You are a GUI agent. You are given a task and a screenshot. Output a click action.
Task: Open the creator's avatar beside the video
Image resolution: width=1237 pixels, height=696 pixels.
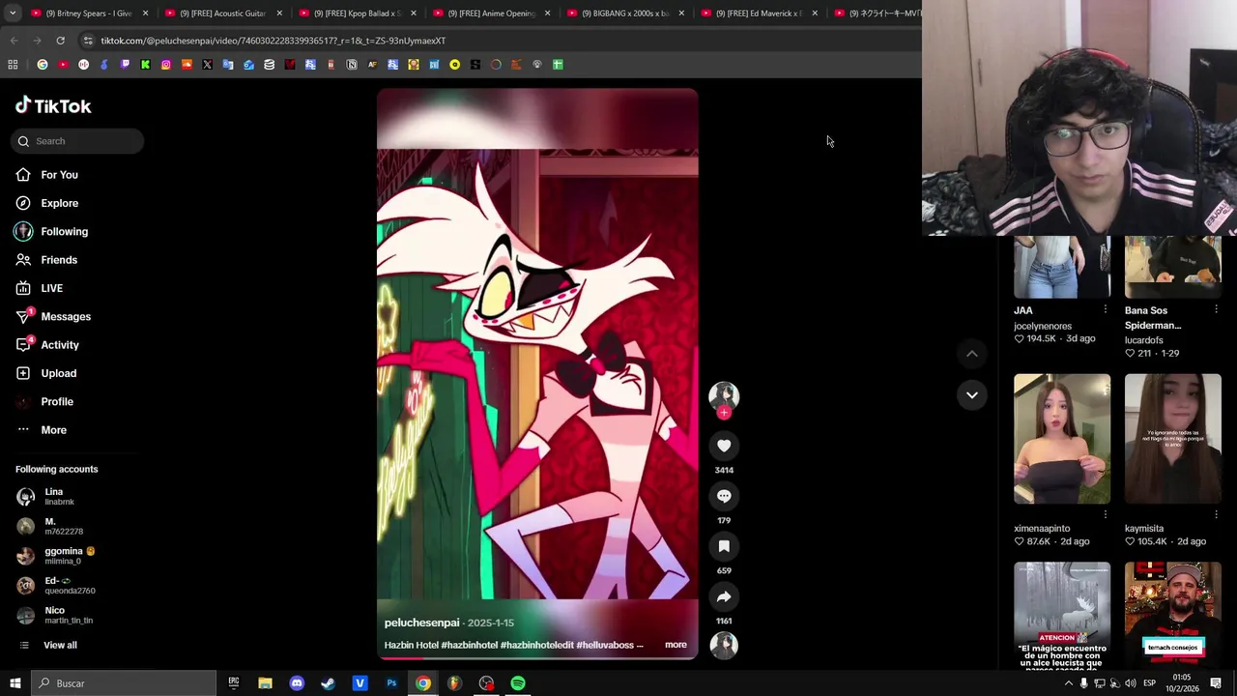click(724, 395)
